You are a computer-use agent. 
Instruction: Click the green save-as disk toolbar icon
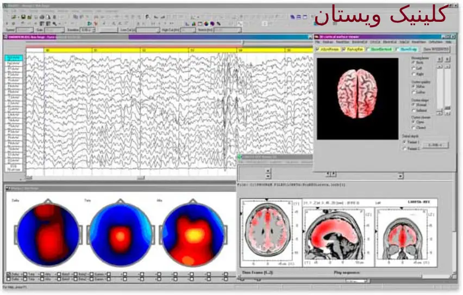(29, 17)
